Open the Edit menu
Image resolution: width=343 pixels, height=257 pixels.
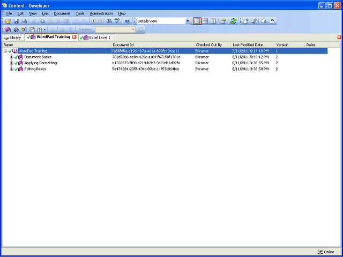[20, 13]
